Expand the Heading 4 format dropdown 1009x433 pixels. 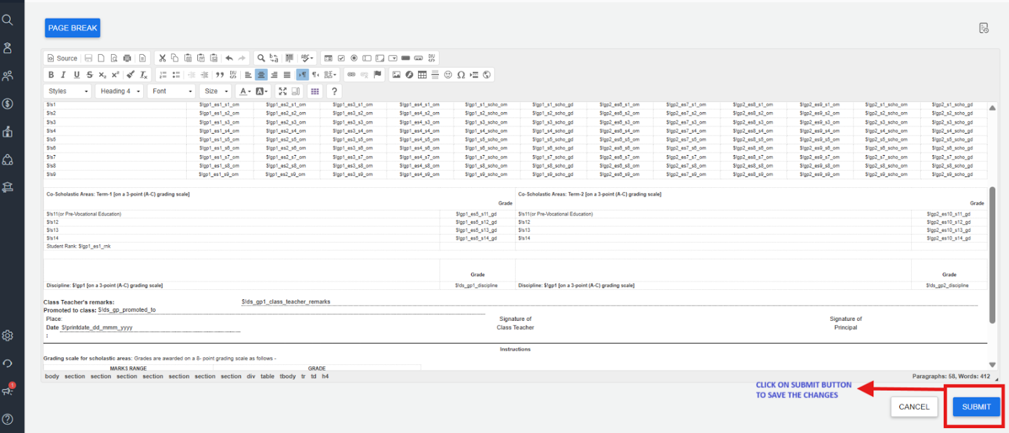(x=120, y=91)
